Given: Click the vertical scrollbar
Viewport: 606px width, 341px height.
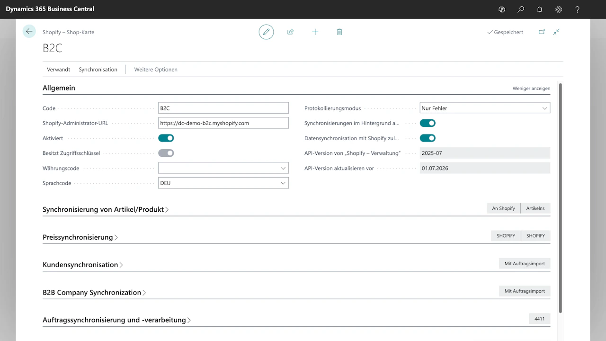Looking at the screenshot, I should [561, 198].
